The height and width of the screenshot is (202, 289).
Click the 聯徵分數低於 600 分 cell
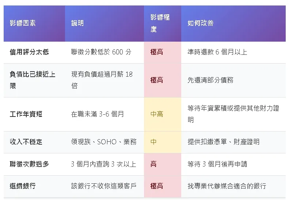101,52
